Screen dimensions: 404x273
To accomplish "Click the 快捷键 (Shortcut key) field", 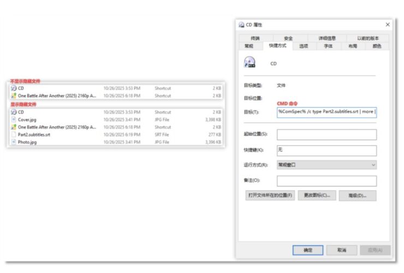I will point(326,150).
